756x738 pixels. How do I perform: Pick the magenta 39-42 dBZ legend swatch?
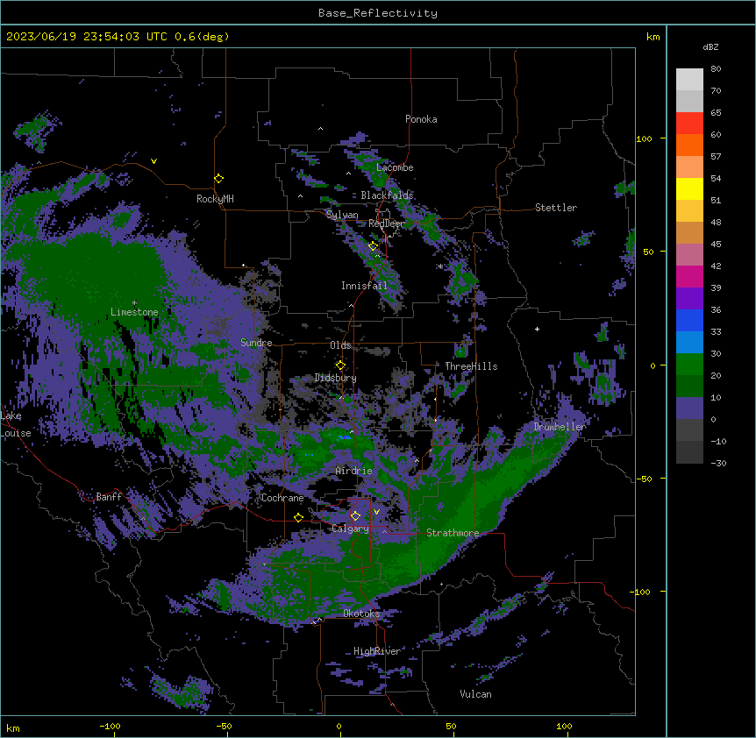coord(689,277)
